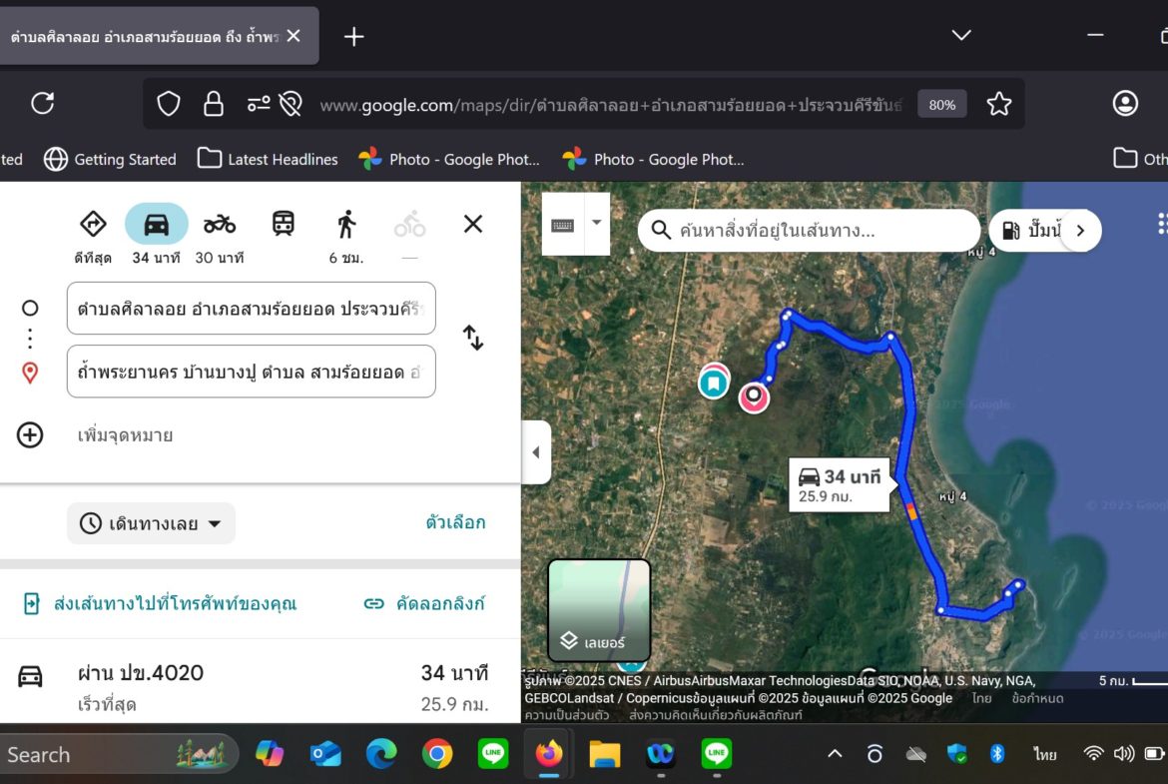The width and height of the screenshot is (1168, 784).
Task: Swap origin and destination with reverse arrows
Action: point(473,338)
